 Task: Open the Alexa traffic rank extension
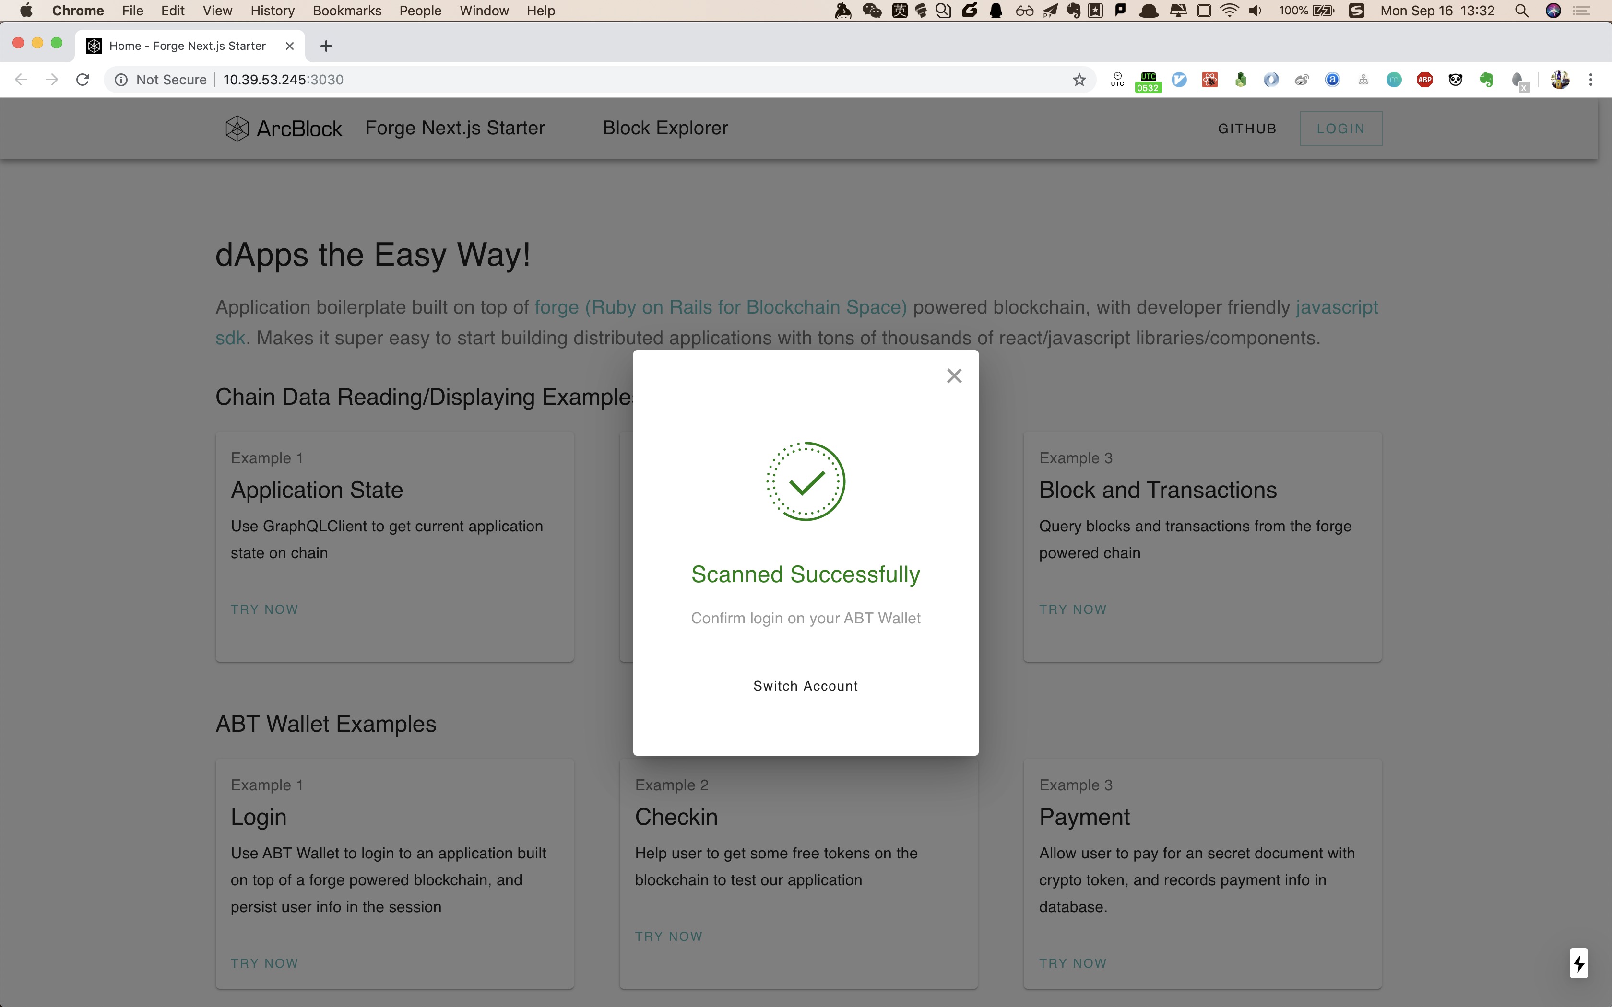pos(1332,80)
